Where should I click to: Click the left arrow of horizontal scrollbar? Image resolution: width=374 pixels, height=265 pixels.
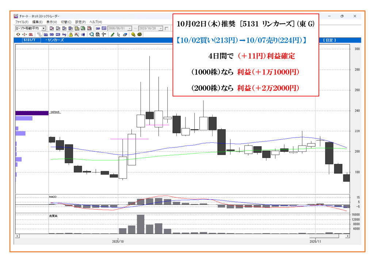(17, 236)
